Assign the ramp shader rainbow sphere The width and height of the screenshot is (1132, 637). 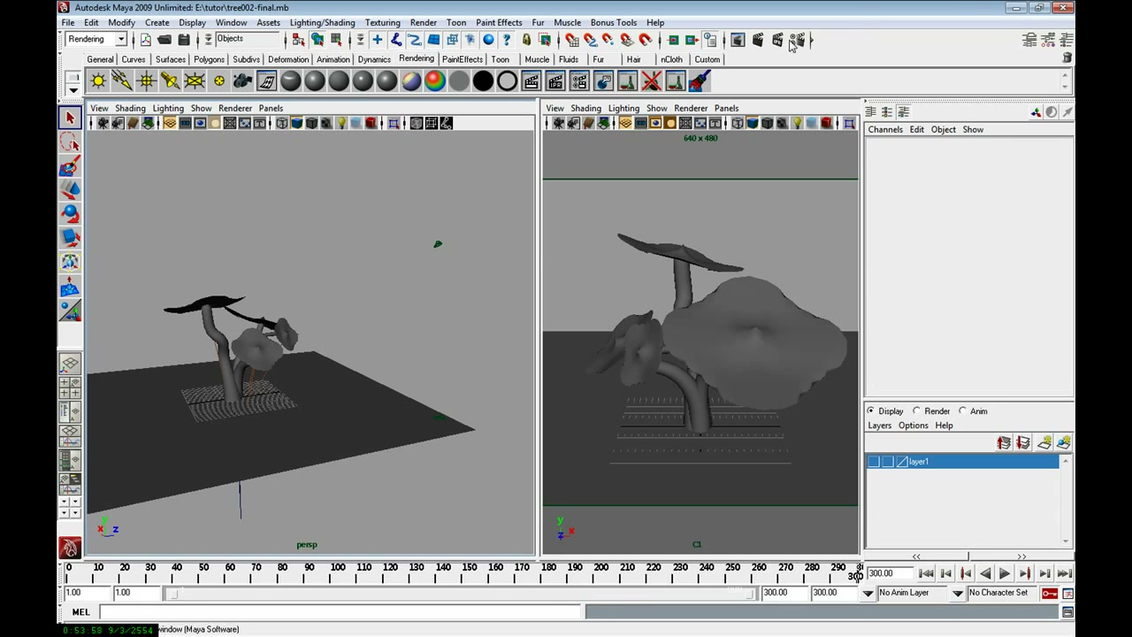[x=435, y=81]
